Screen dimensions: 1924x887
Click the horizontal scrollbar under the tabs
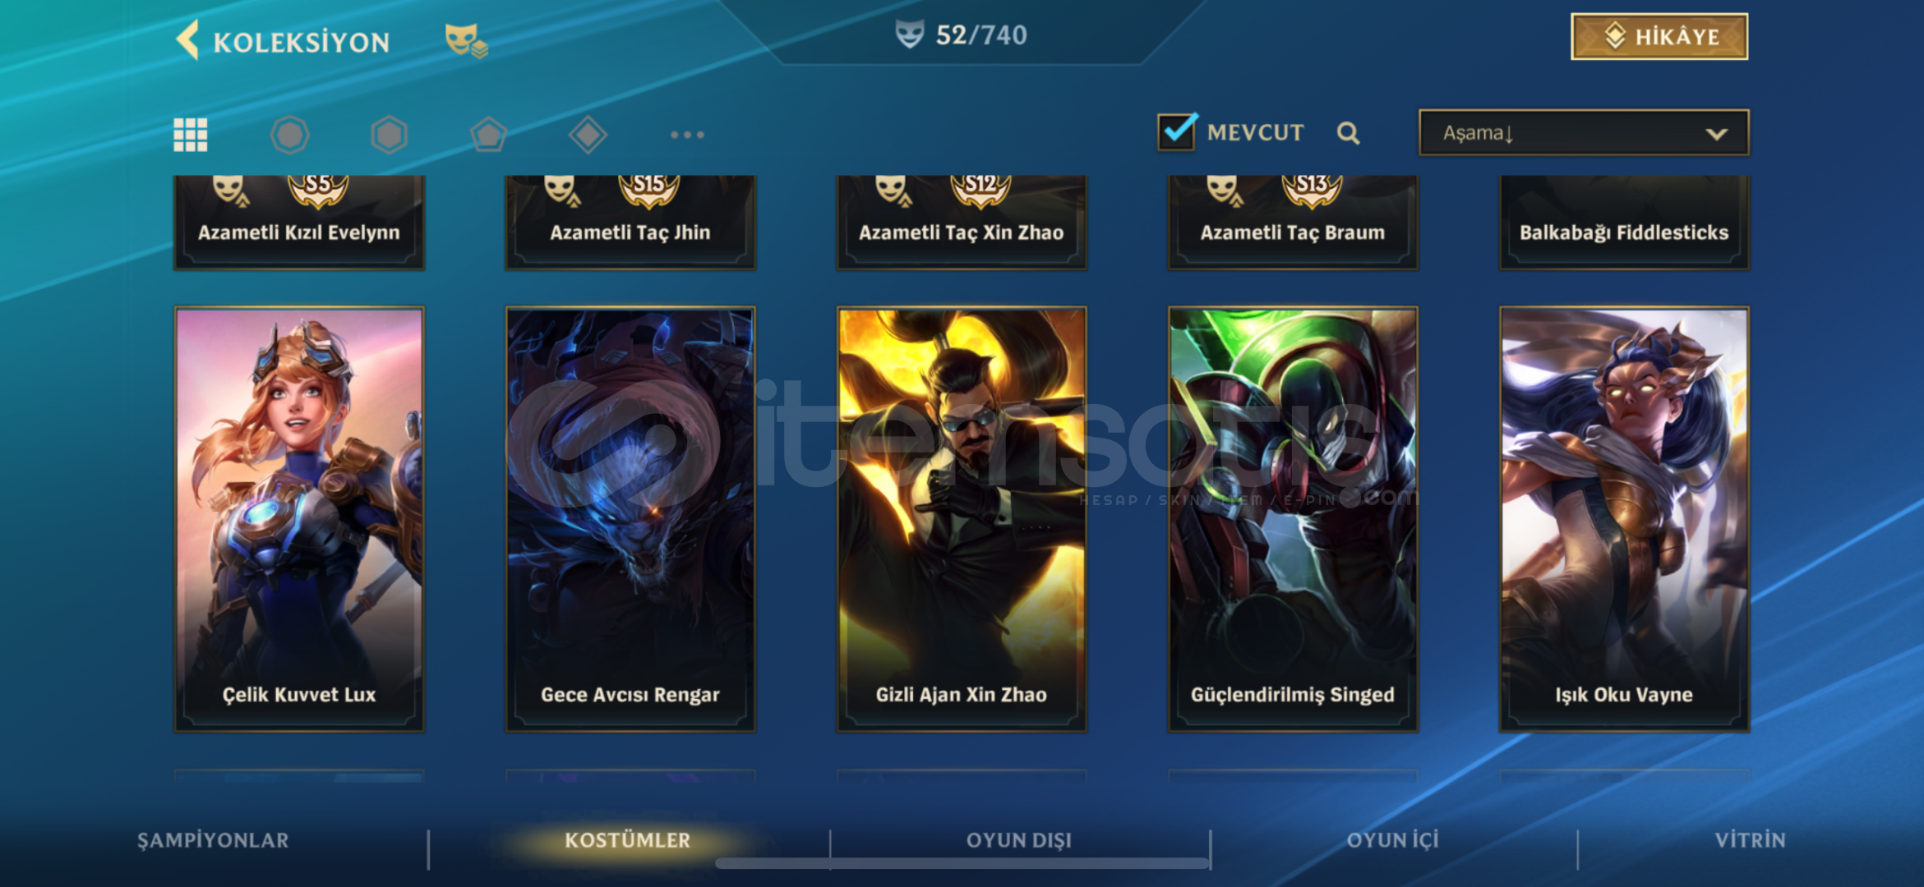click(962, 863)
